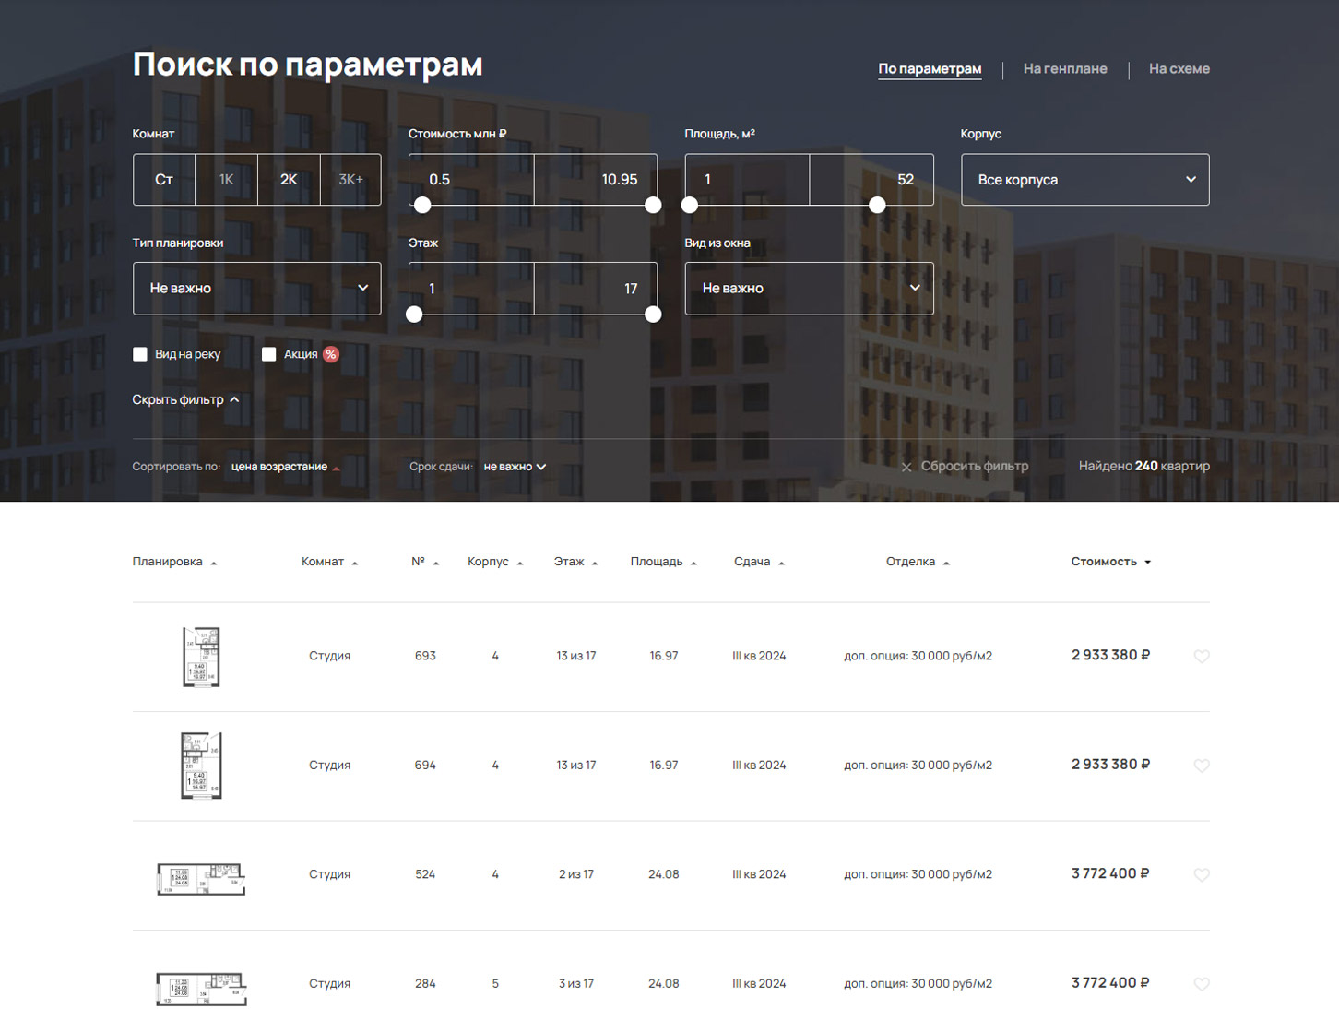Click 'Найдено 240 квартир' result count

coord(1143,467)
